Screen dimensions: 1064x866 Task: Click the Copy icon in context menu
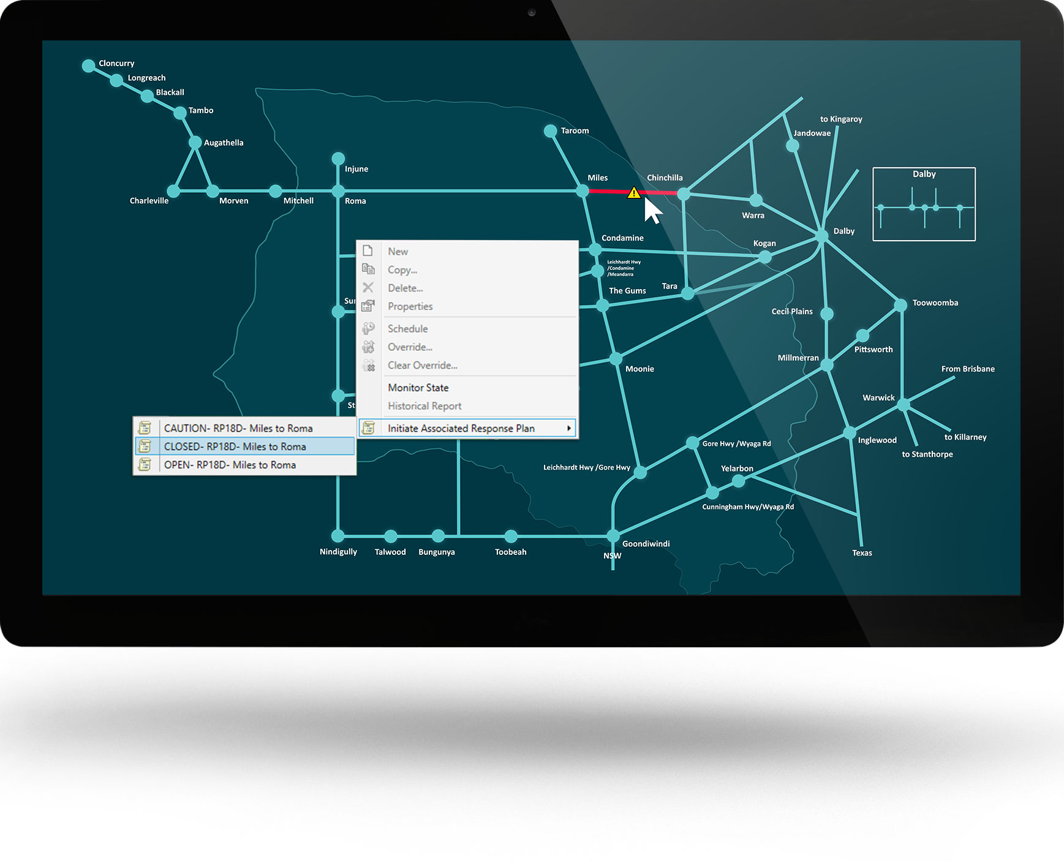click(x=368, y=269)
